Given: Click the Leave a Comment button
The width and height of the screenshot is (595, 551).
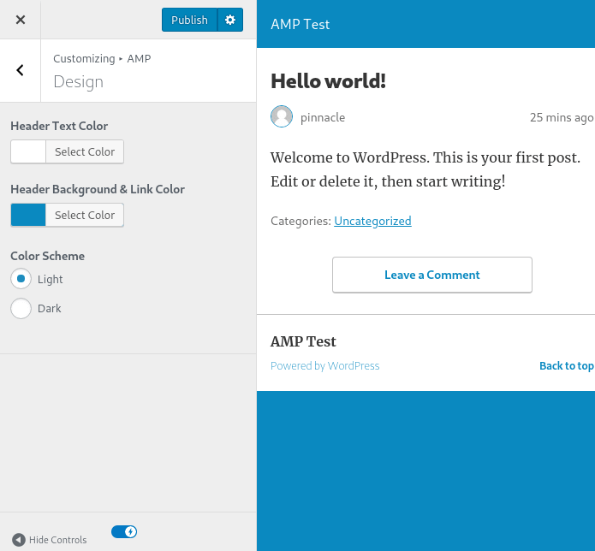Looking at the screenshot, I should [x=432, y=275].
